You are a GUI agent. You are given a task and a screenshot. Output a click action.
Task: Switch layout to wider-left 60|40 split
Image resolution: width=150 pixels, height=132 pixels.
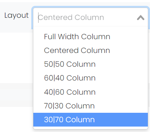click(x=91, y=78)
